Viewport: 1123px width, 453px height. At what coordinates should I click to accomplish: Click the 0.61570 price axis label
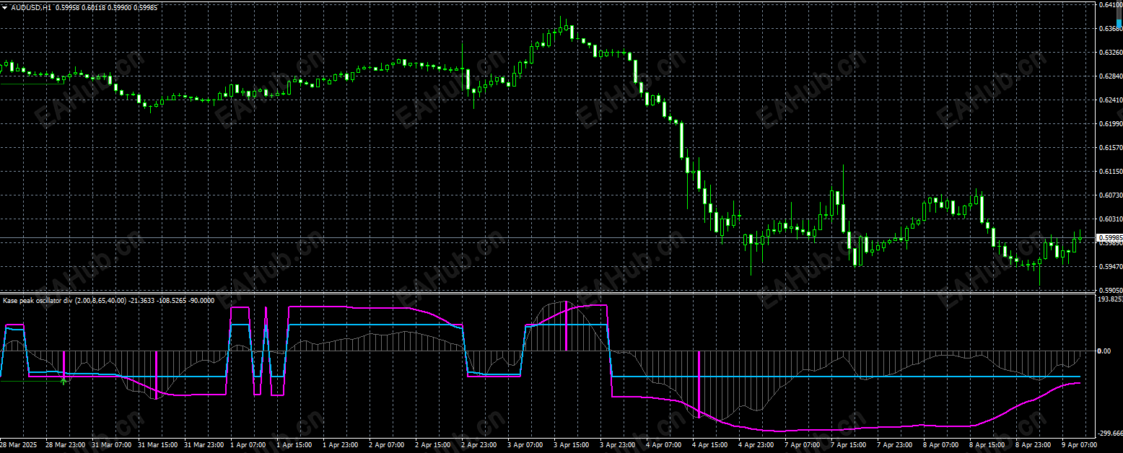1110,148
